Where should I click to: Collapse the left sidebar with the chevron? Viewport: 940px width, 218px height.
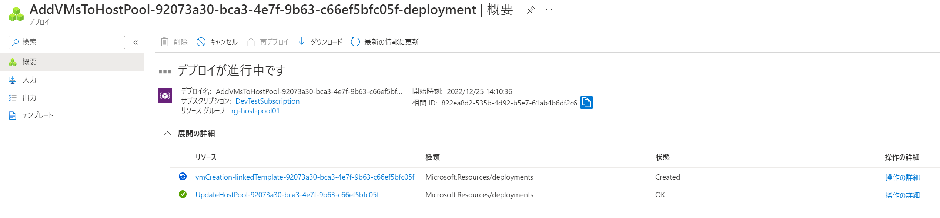click(x=136, y=43)
